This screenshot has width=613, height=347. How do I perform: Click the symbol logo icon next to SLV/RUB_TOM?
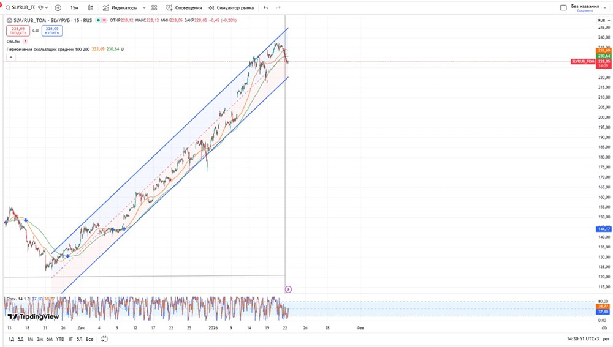click(9, 20)
